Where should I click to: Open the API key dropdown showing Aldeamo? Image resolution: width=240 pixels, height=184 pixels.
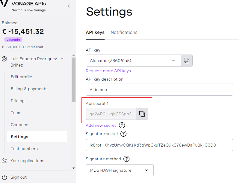point(133,61)
